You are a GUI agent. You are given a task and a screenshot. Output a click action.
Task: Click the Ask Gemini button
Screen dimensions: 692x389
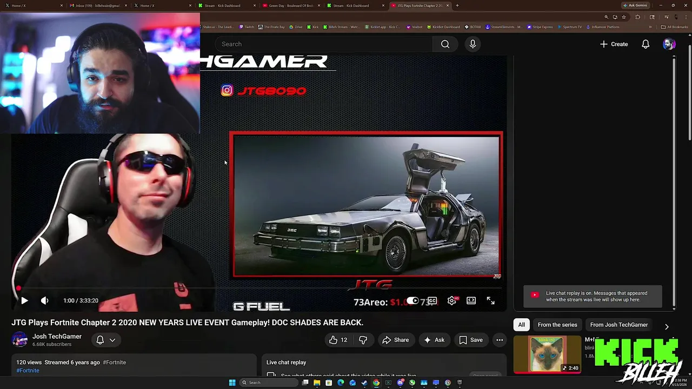click(x=635, y=5)
